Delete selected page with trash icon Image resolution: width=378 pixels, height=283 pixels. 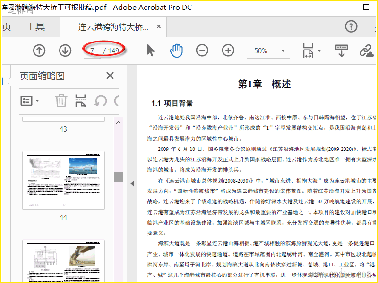[x=61, y=100]
